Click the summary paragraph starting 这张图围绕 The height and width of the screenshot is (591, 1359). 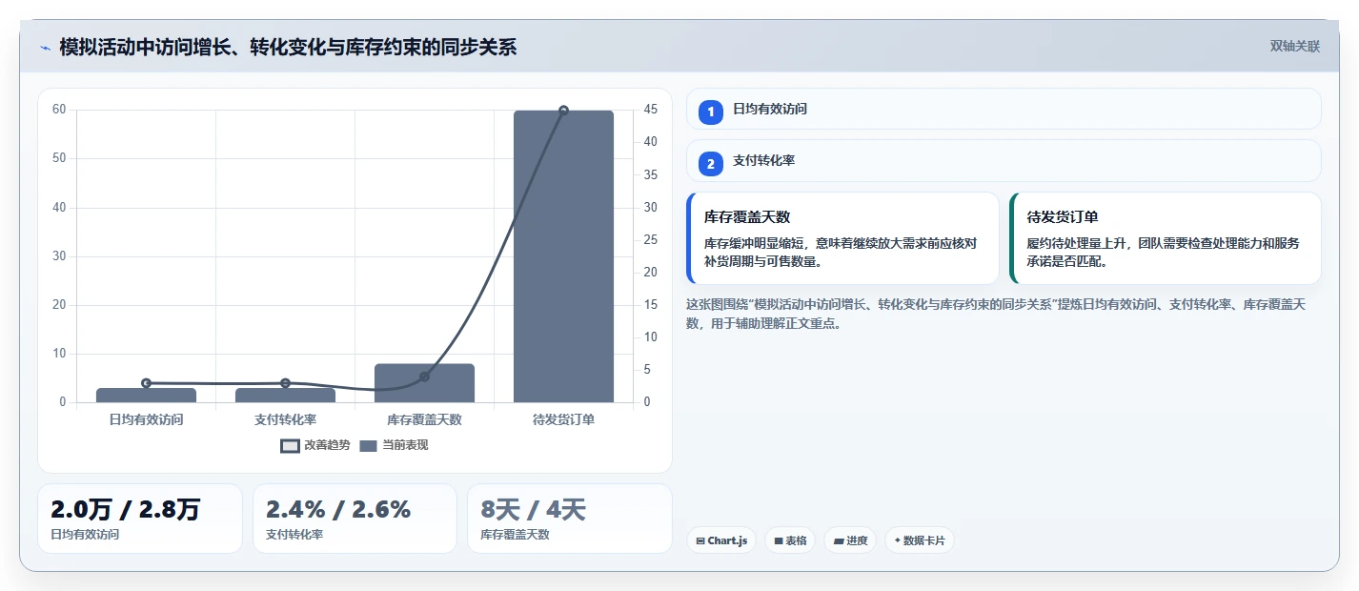pyautogui.click(x=996, y=314)
